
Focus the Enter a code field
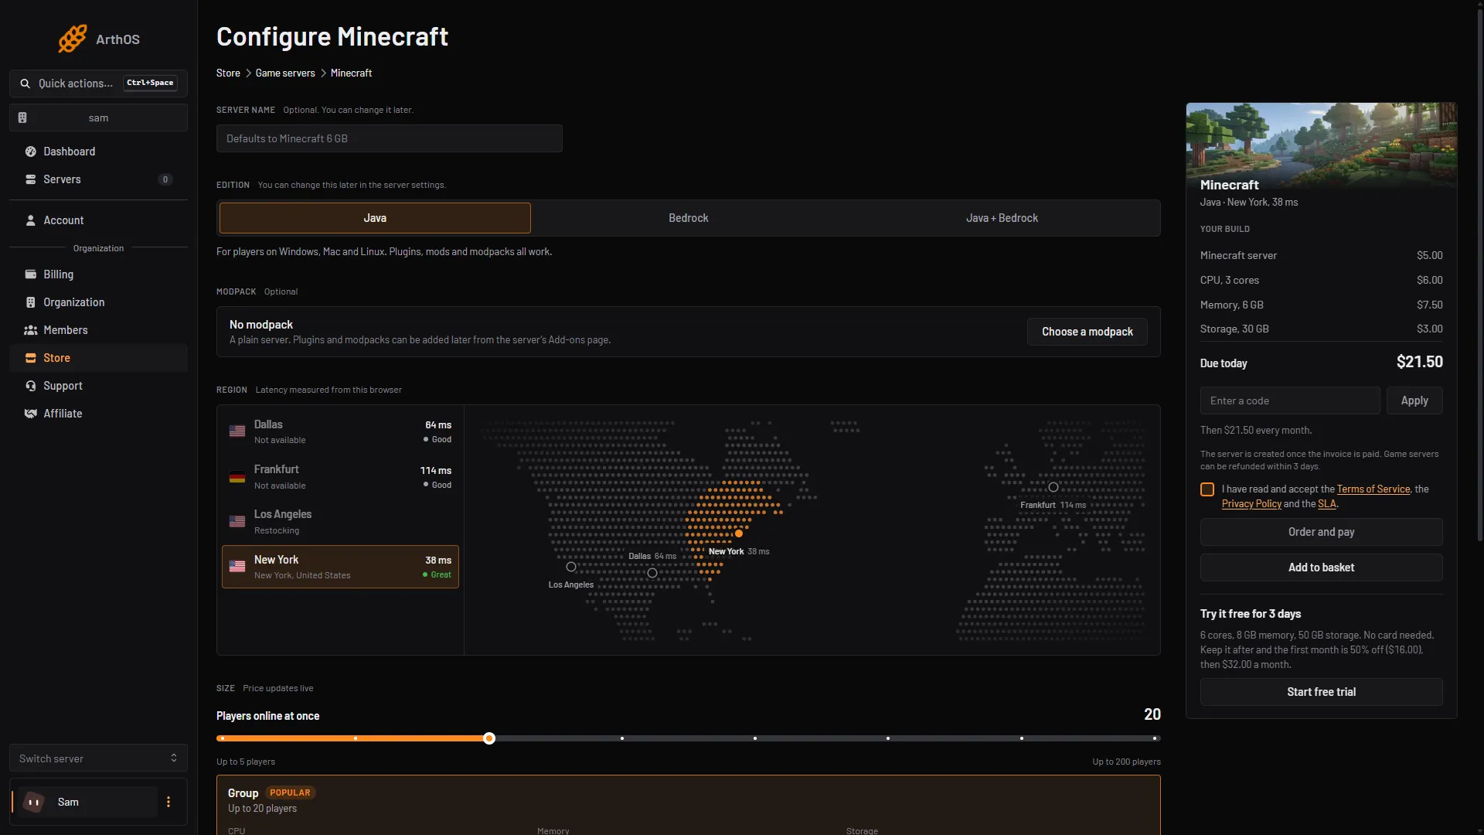(1290, 400)
